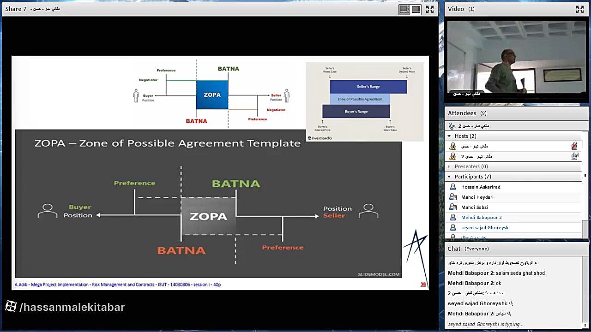This screenshot has width=591, height=332.
Task: Click the second host's avatar icon
Action: pos(452,156)
